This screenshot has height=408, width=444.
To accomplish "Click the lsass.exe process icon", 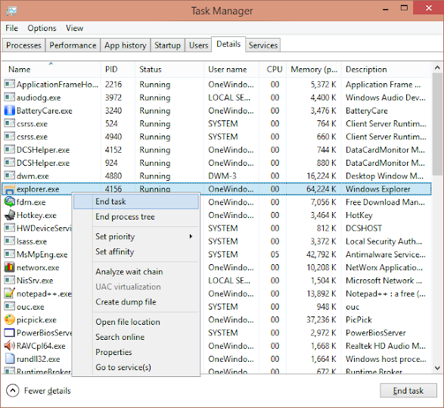I will click(9, 241).
